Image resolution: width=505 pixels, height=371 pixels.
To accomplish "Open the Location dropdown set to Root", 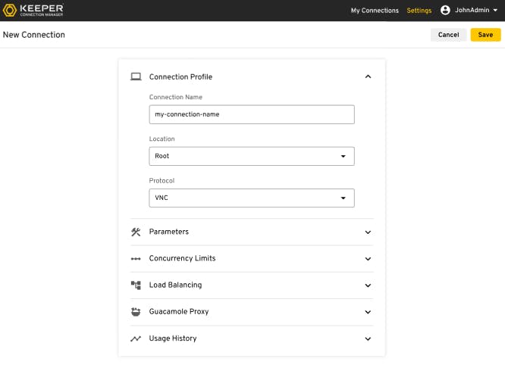I will click(252, 156).
